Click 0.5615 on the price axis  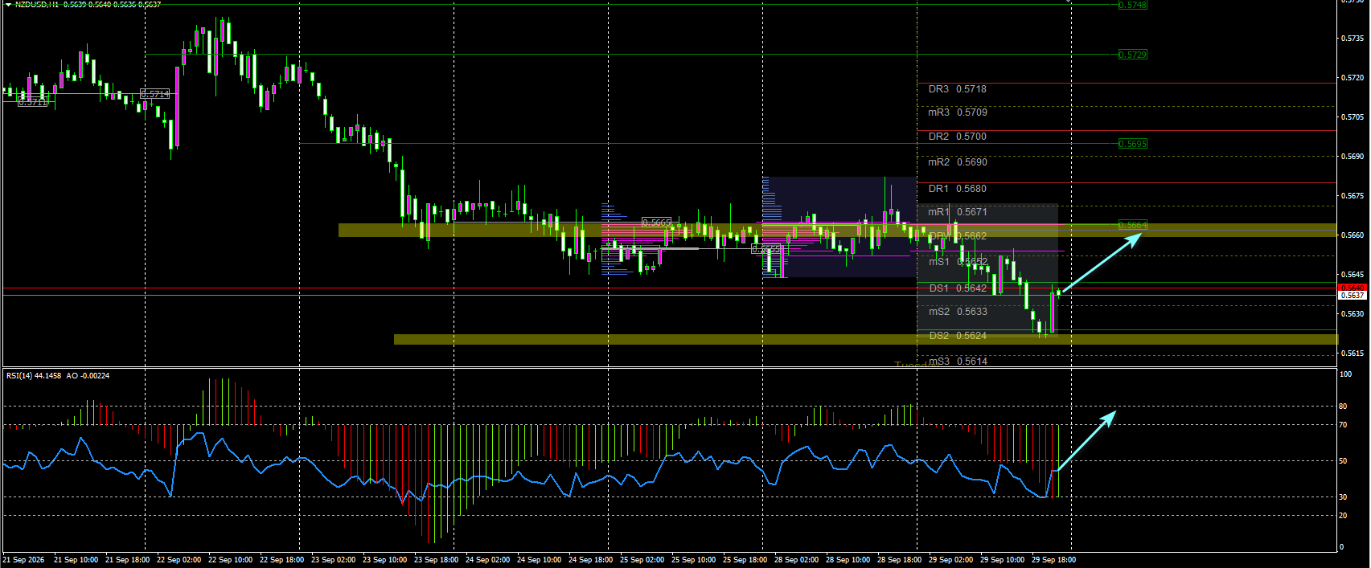pos(1352,353)
